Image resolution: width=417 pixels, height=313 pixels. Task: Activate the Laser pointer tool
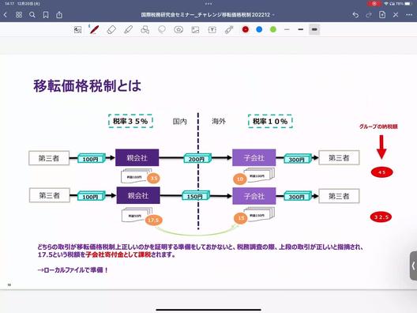pyautogui.click(x=229, y=29)
